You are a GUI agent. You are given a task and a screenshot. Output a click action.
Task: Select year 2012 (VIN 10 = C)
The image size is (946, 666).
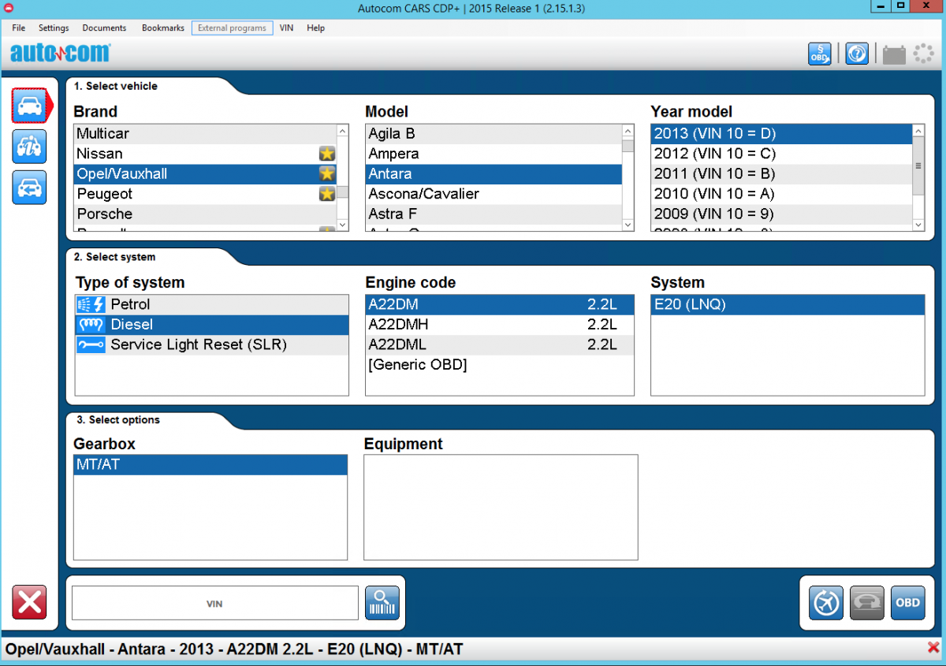point(781,154)
